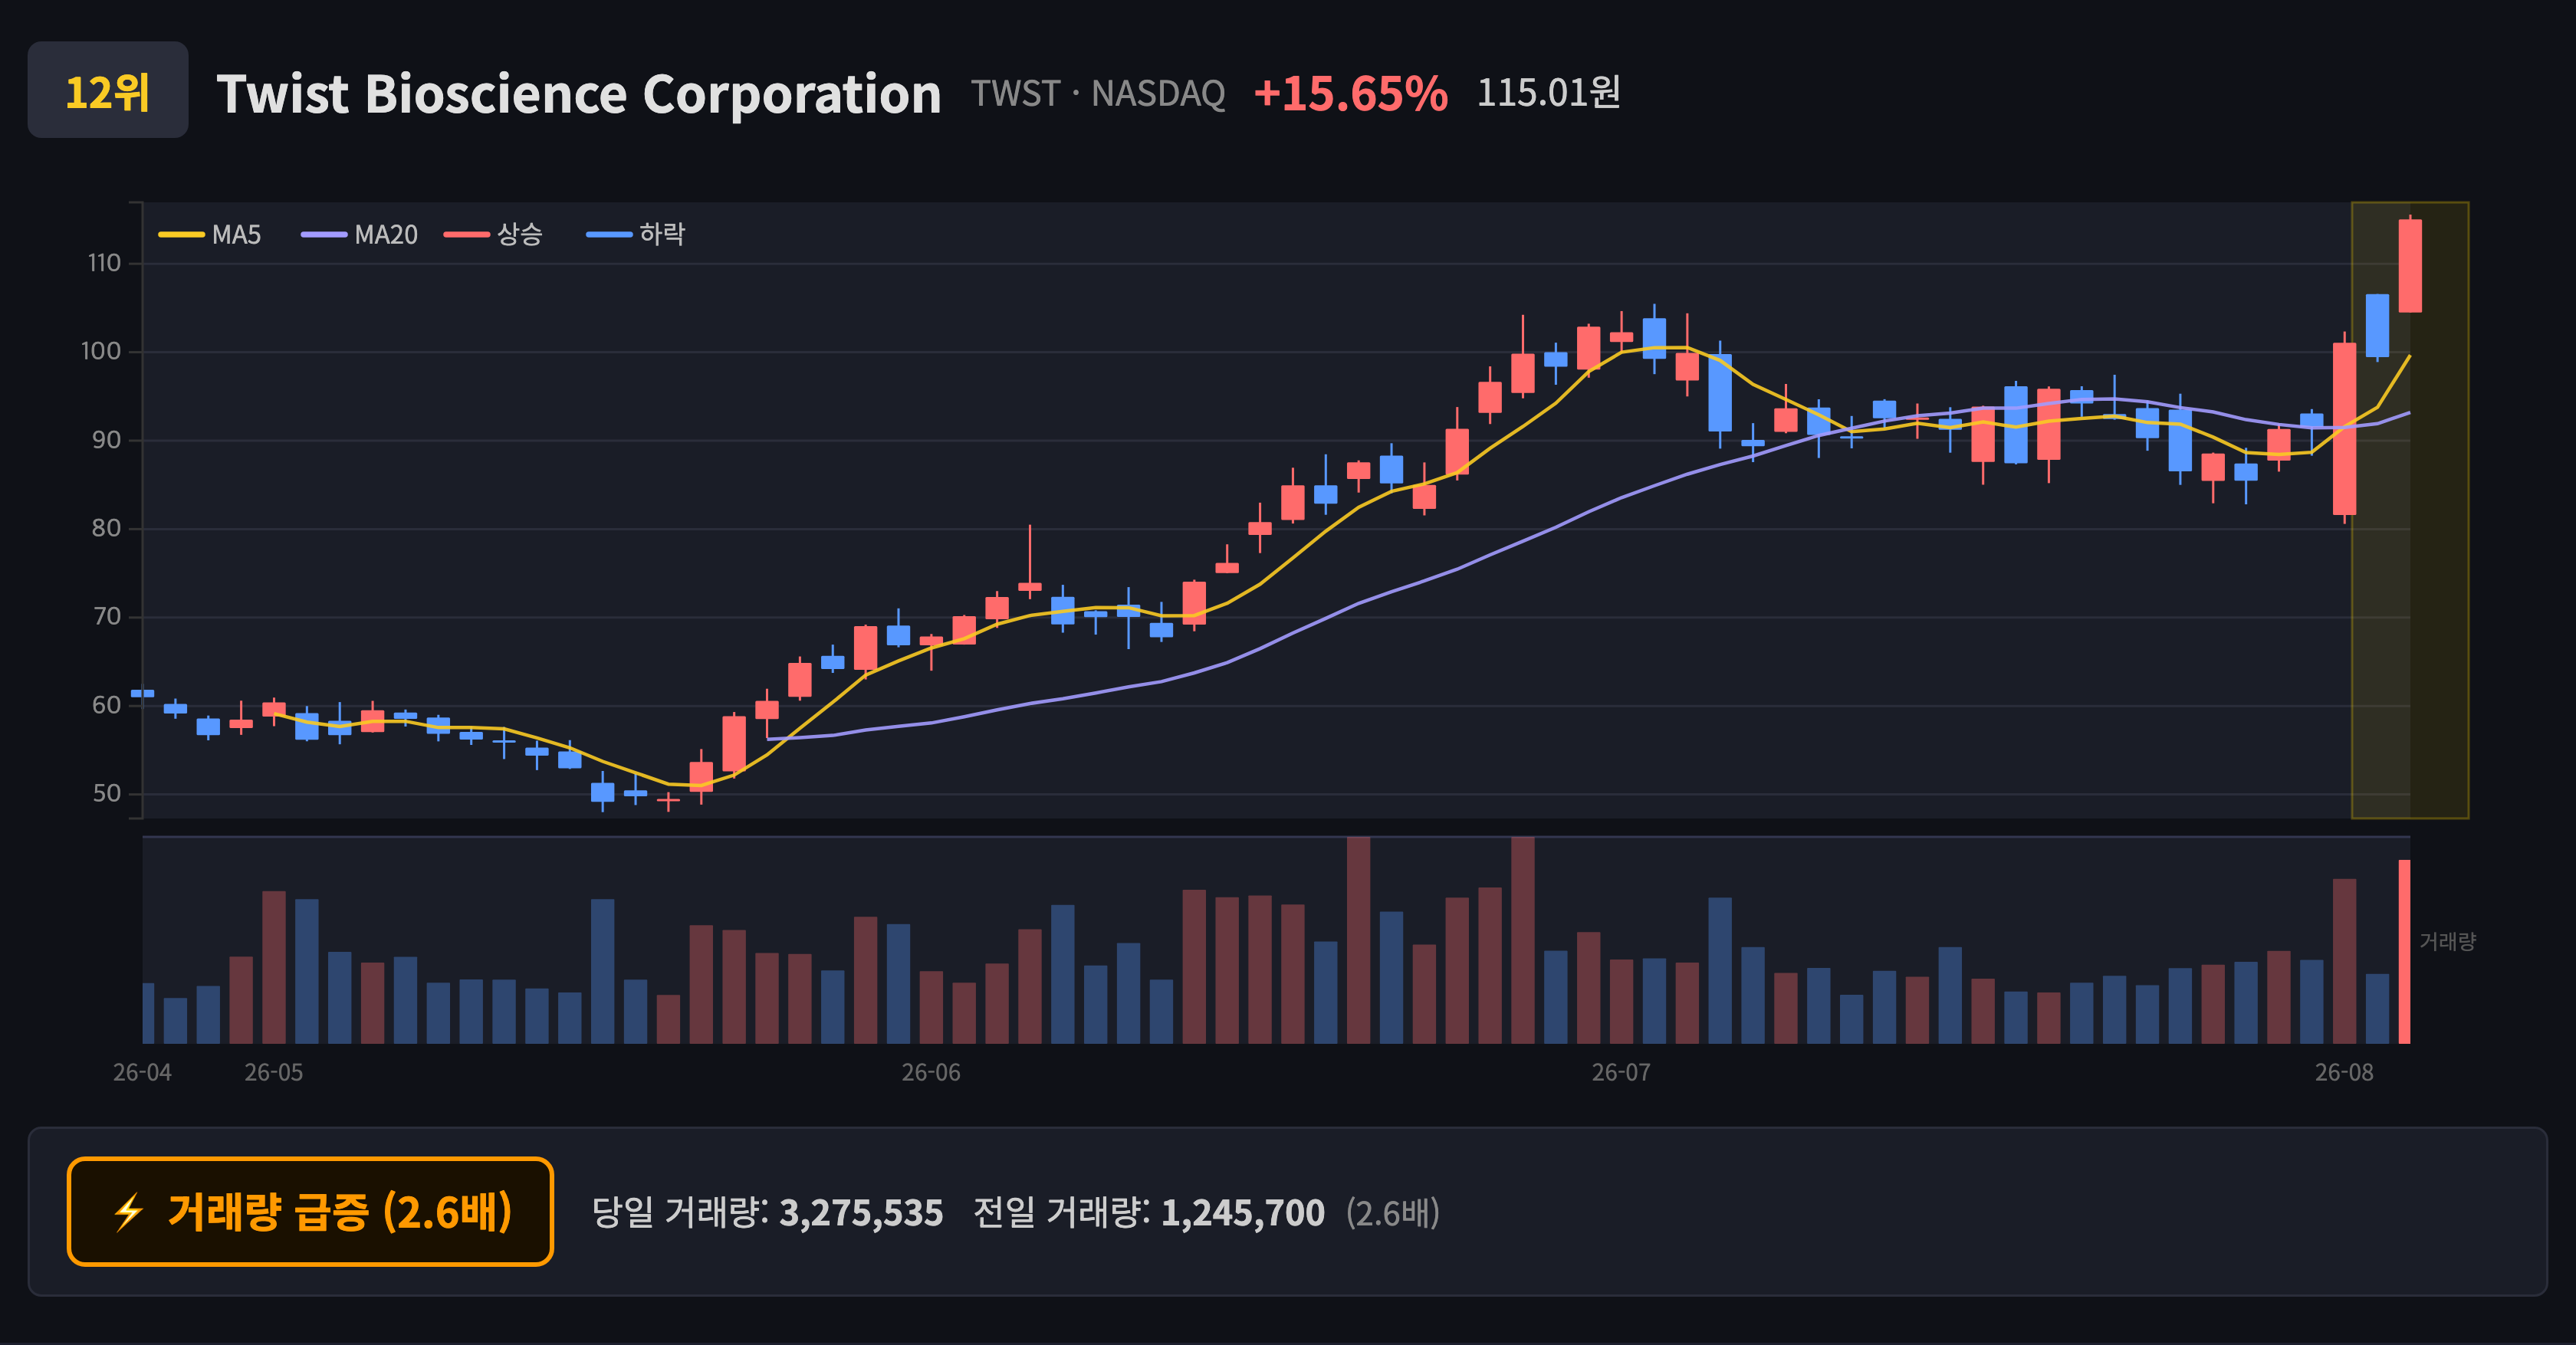Click the 50 price axis label
This screenshot has width=2576, height=1345.
(x=106, y=793)
